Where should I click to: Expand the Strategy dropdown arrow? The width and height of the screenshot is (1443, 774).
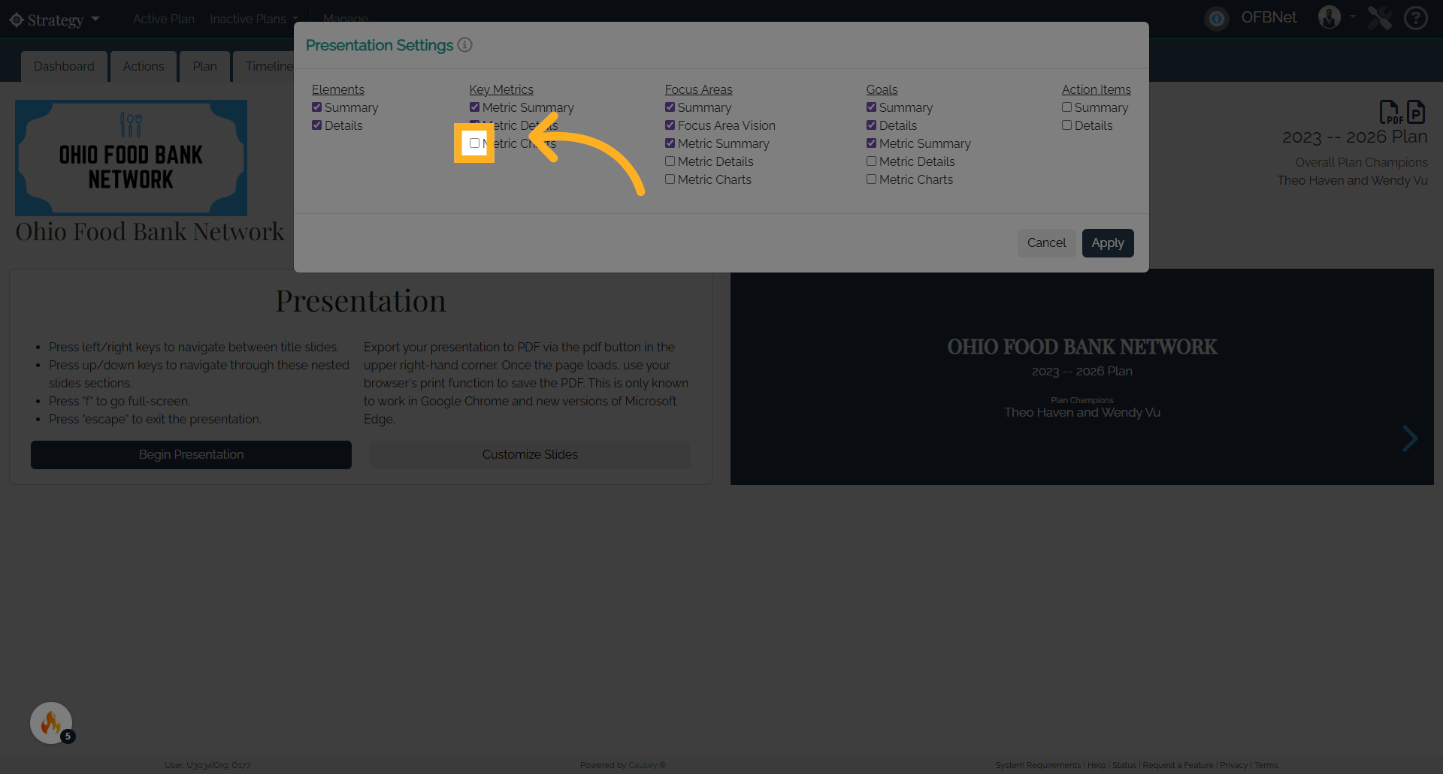(x=95, y=19)
